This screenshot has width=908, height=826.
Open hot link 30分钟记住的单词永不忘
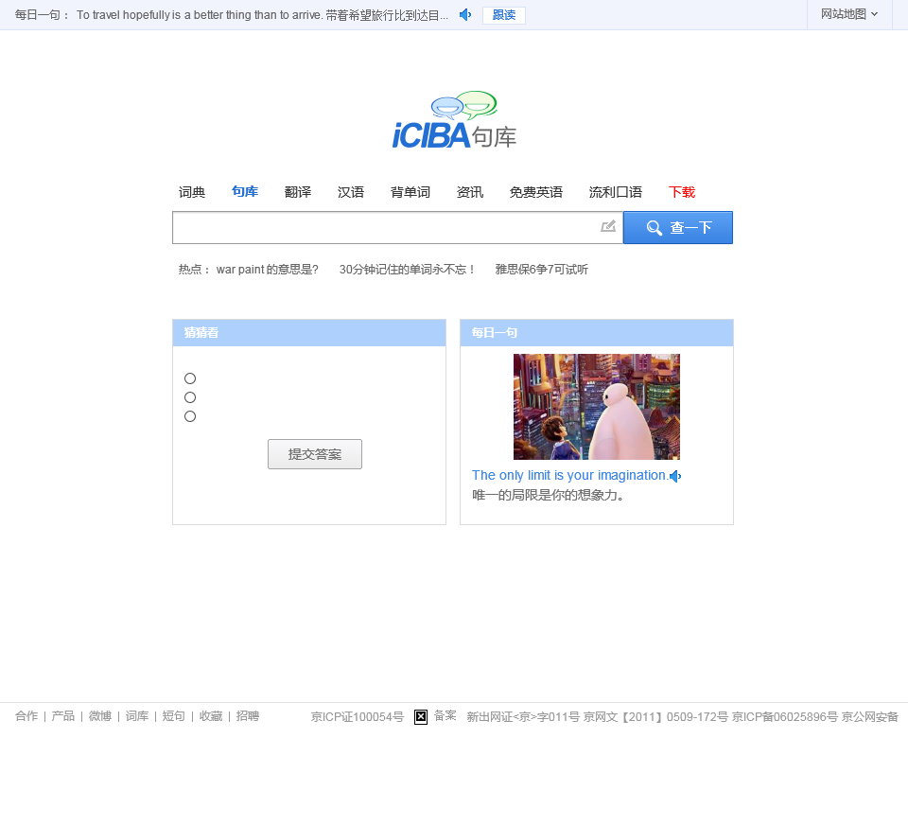click(x=407, y=270)
